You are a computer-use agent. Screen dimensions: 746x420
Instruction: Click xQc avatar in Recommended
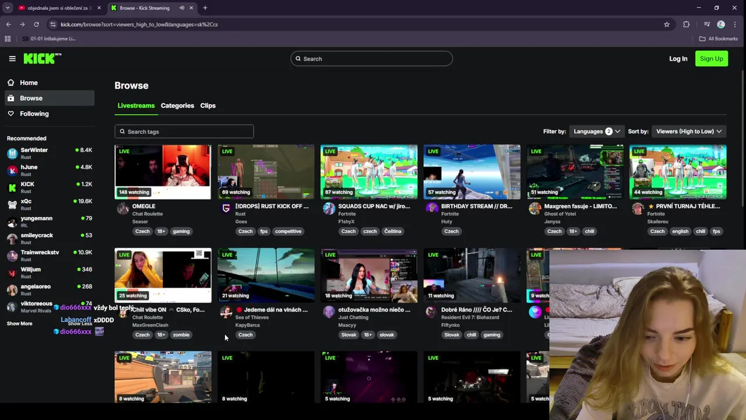pyautogui.click(x=12, y=204)
